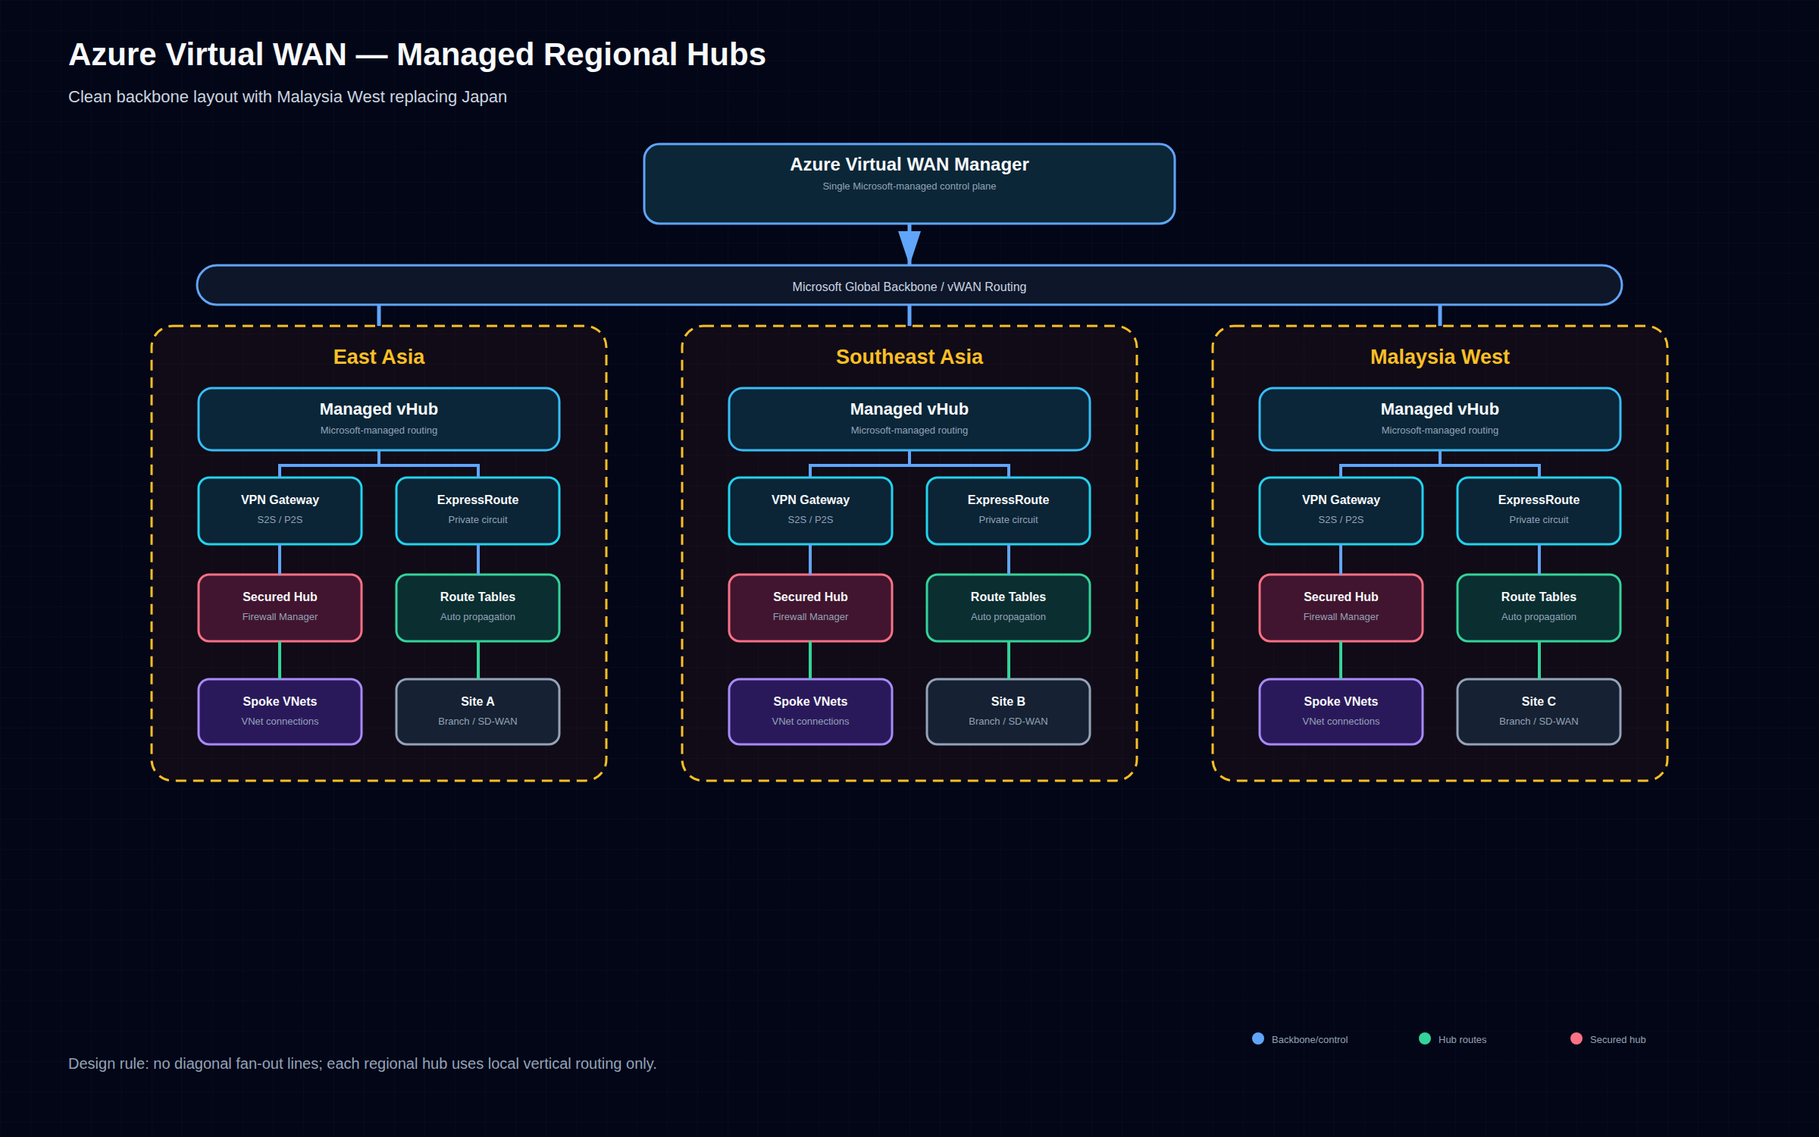
Task: Click the blue Backbone/control legend dot
Action: (x=1258, y=1038)
